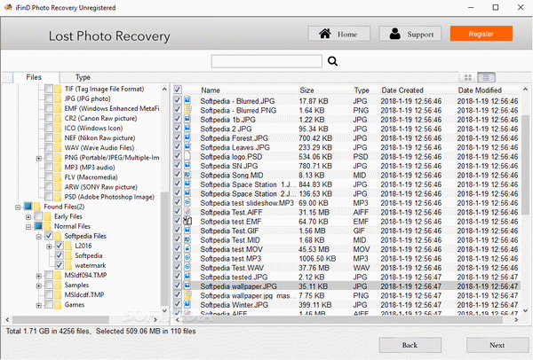The image size is (533, 360).
Task: Click the Softpedia test.MOV file icon
Action: [x=187, y=248]
